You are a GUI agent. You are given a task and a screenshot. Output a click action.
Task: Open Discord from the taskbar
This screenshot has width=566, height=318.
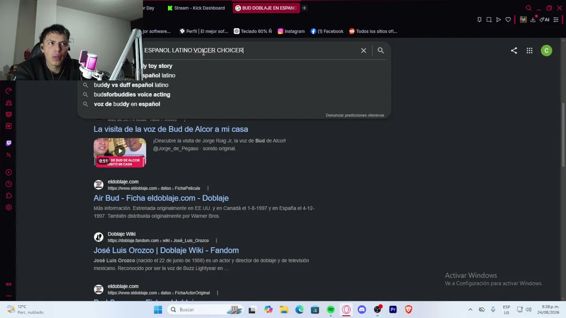click(x=362, y=310)
